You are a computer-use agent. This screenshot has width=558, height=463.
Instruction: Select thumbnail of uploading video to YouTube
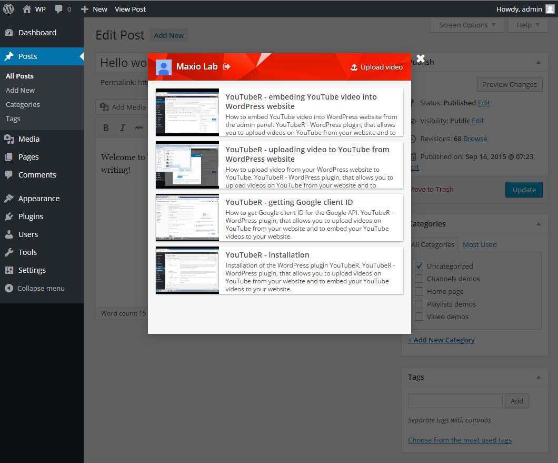tap(187, 165)
